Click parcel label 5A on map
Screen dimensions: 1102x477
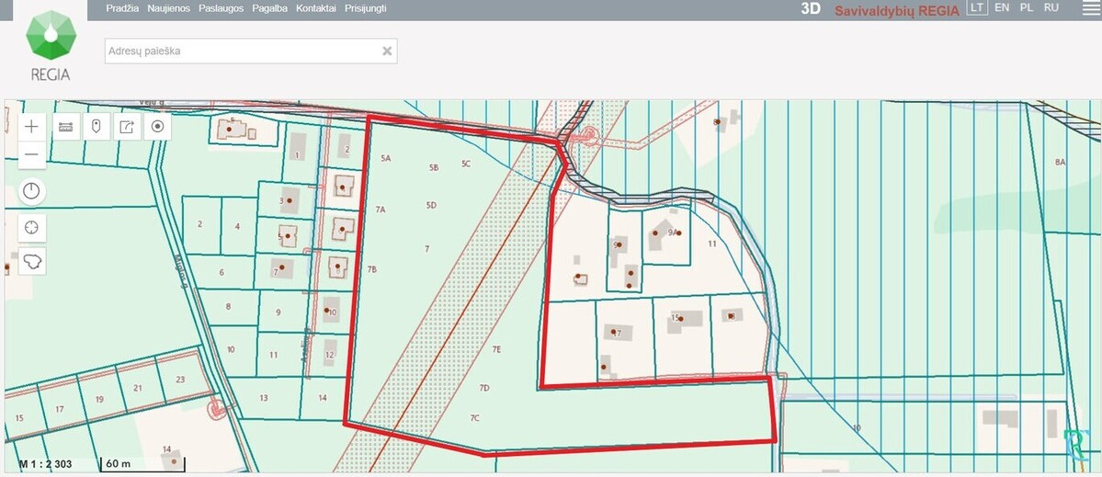click(386, 159)
